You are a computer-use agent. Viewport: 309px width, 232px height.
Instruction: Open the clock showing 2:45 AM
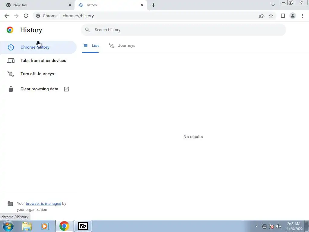point(294,226)
